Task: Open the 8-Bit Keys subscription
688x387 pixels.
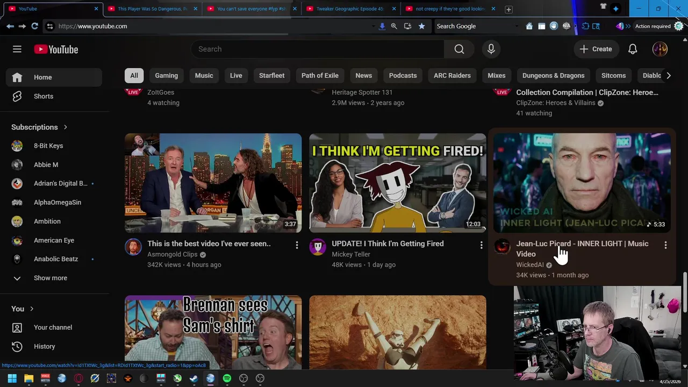Action: click(54, 146)
